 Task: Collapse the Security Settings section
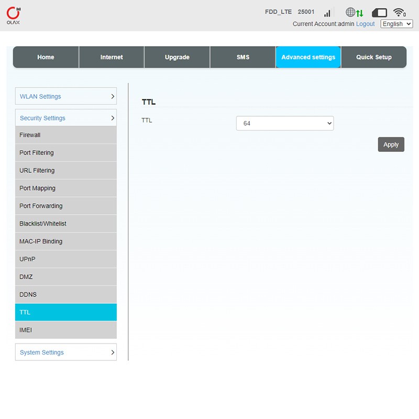[x=65, y=118]
